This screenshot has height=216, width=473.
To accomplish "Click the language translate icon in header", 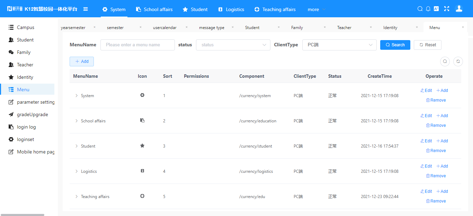I will click(436, 9).
